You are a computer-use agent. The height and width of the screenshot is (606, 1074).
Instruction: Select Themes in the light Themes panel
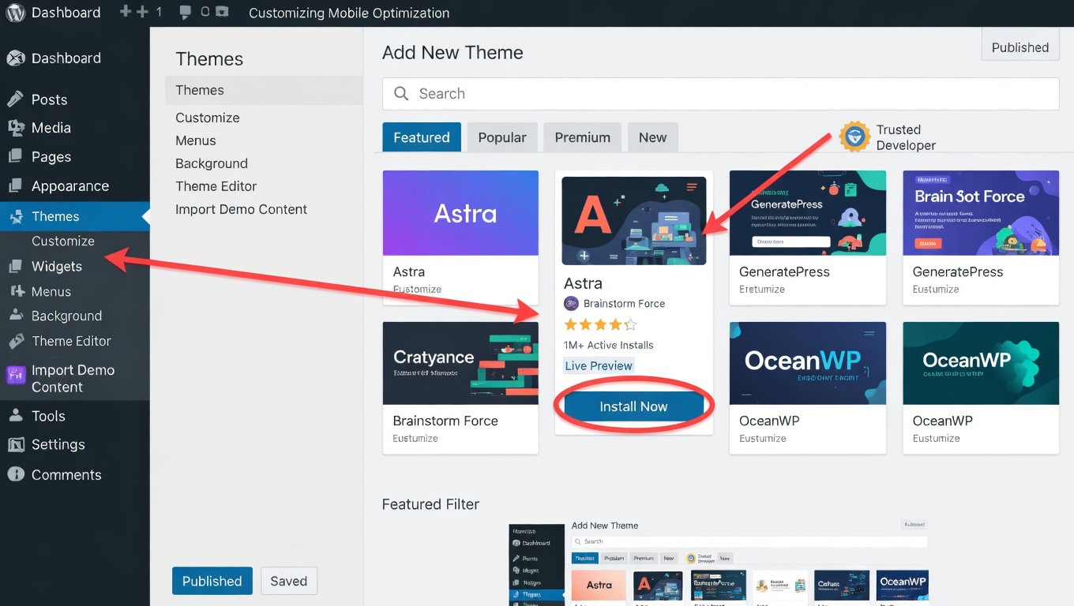pos(264,90)
